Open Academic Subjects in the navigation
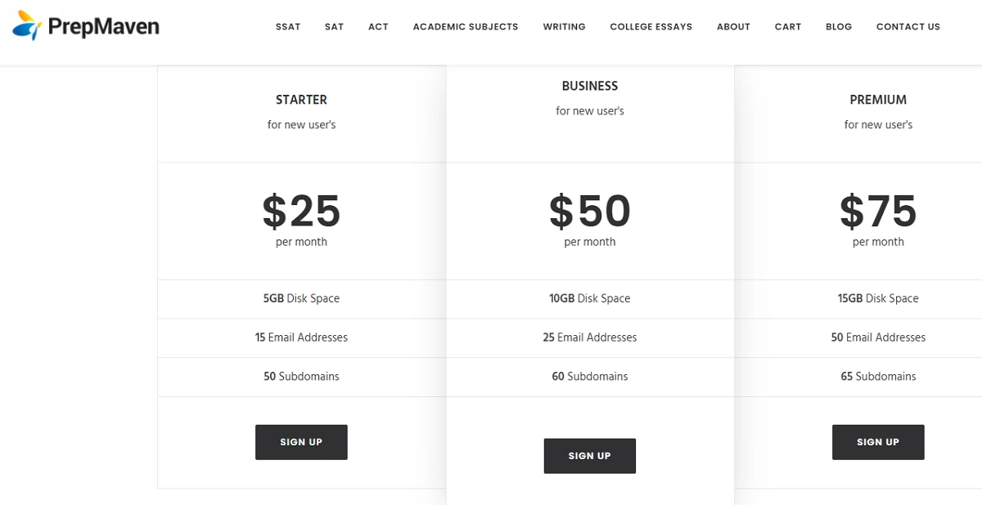This screenshot has height=505, width=982. (x=466, y=27)
